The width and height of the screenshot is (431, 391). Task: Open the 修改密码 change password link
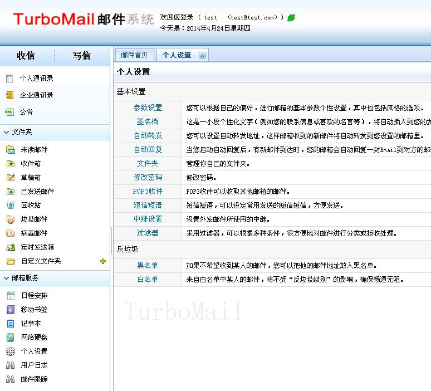148,177
